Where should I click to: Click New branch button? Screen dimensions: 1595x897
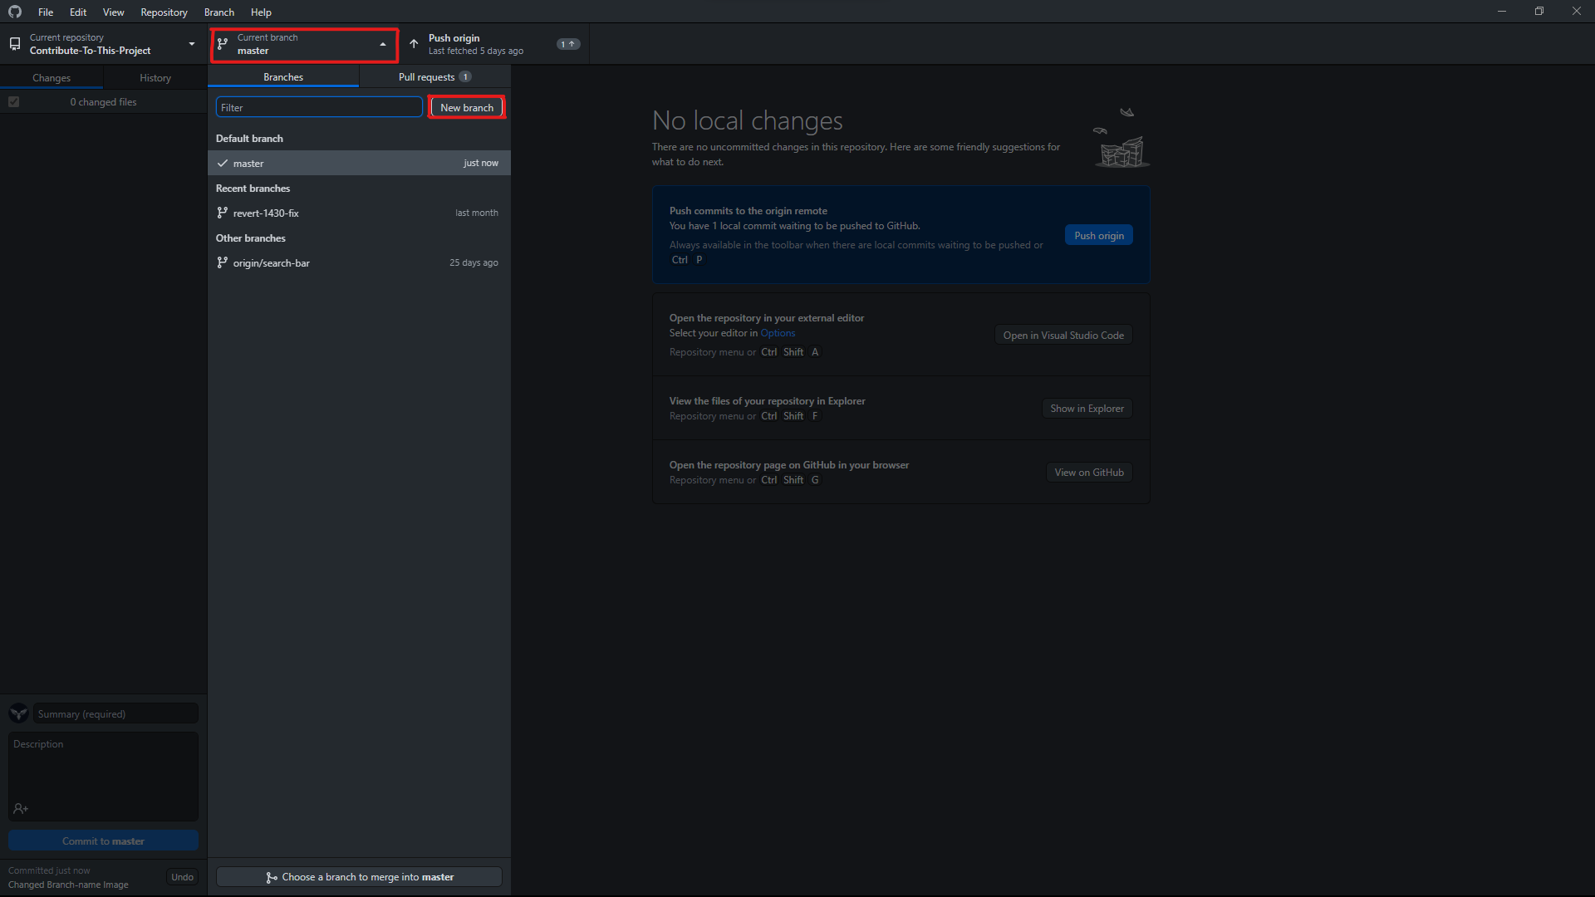pos(467,106)
